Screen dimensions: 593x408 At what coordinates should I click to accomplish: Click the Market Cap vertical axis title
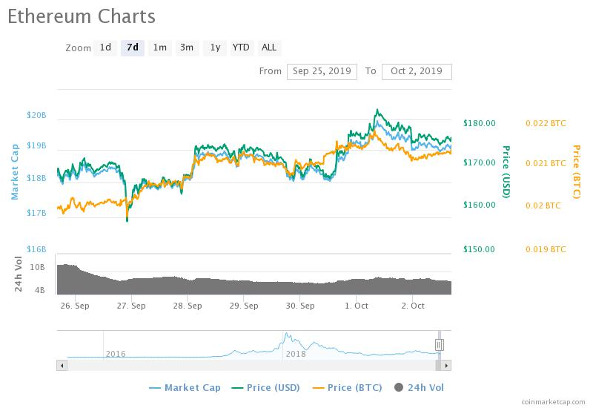(15, 172)
